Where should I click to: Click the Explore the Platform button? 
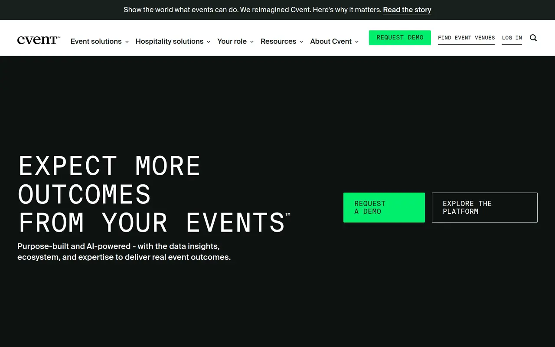click(x=485, y=207)
